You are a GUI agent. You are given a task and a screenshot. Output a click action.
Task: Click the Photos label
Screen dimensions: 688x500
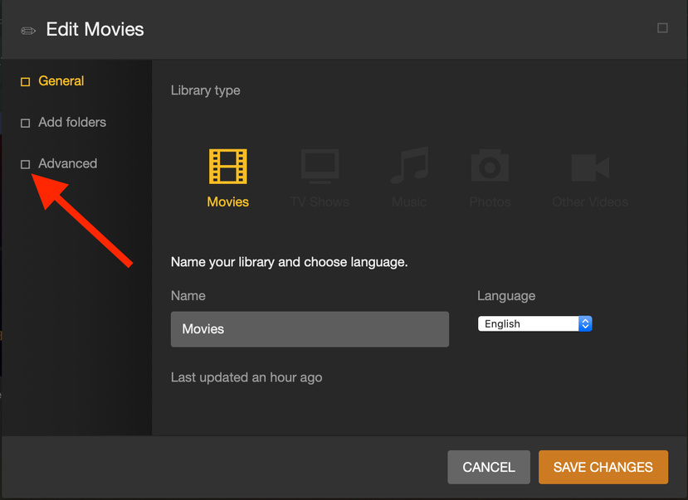click(490, 202)
